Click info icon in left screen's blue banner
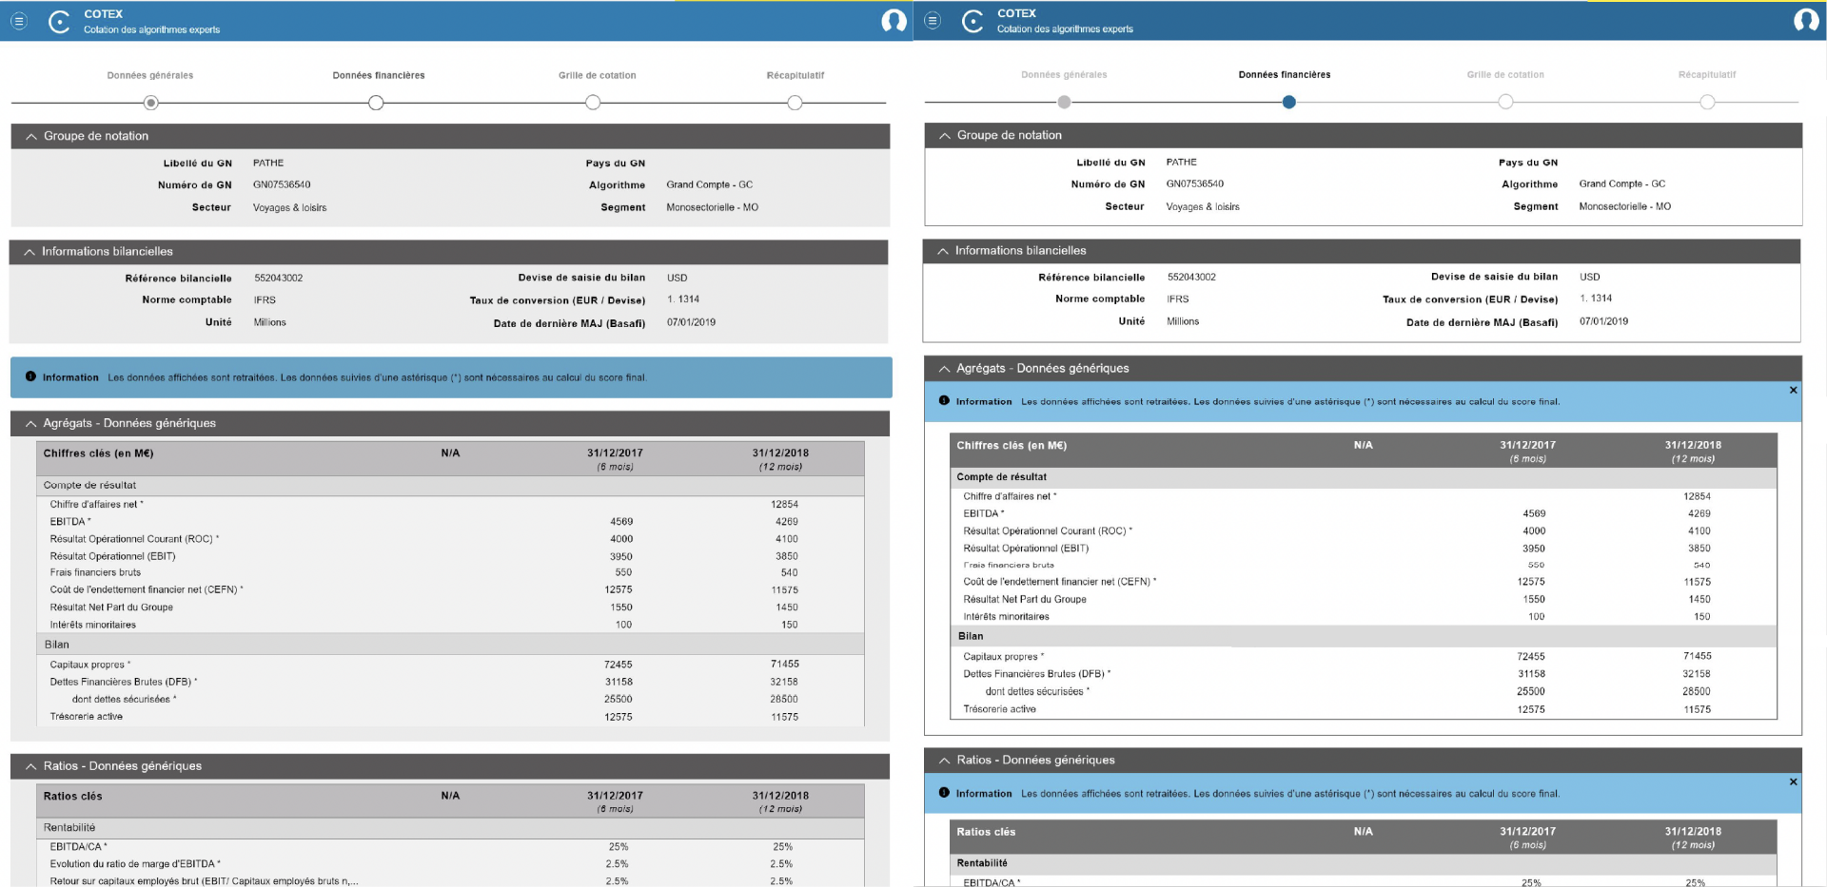The height and width of the screenshot is (887, 1827). 30,376
